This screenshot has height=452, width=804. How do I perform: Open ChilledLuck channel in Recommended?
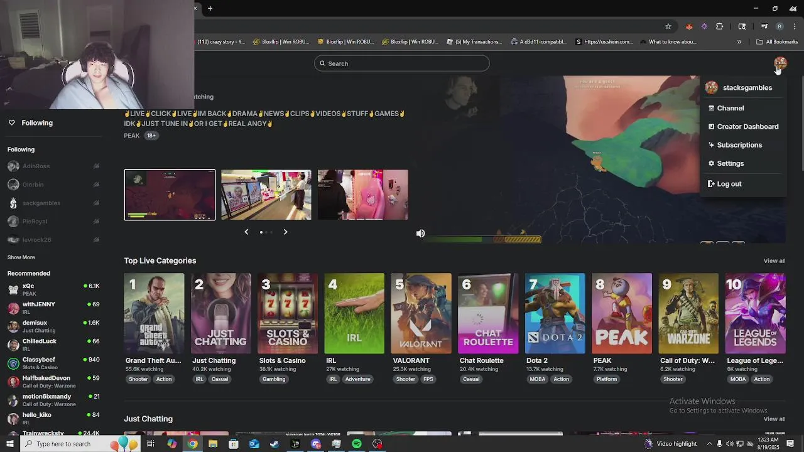[x=53, y=345]
